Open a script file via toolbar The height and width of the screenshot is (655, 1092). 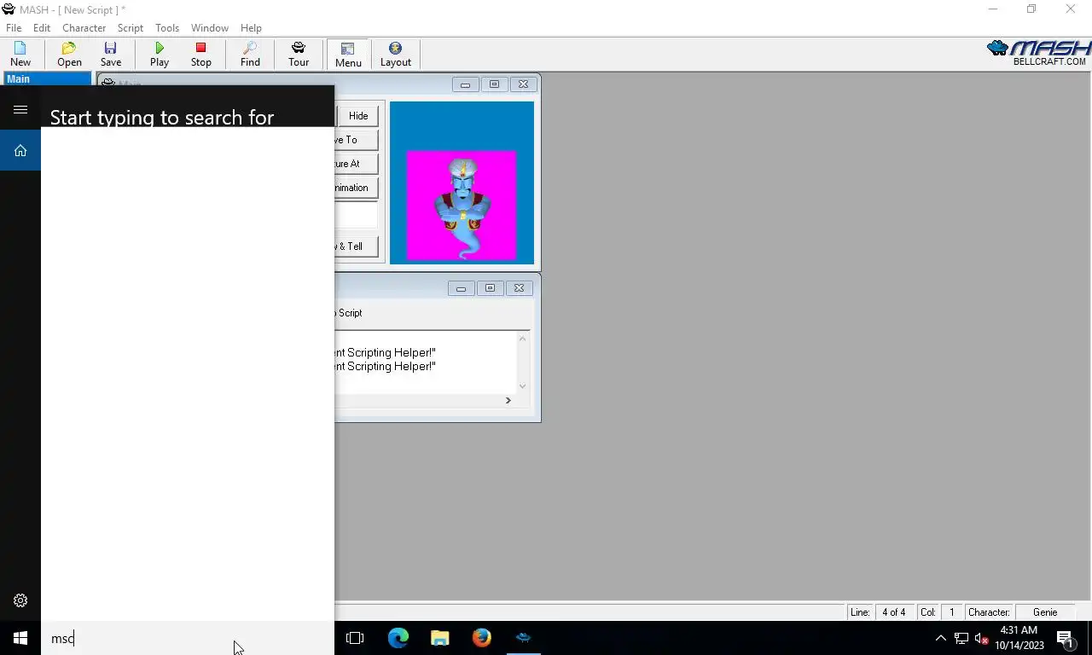[69, 54]
